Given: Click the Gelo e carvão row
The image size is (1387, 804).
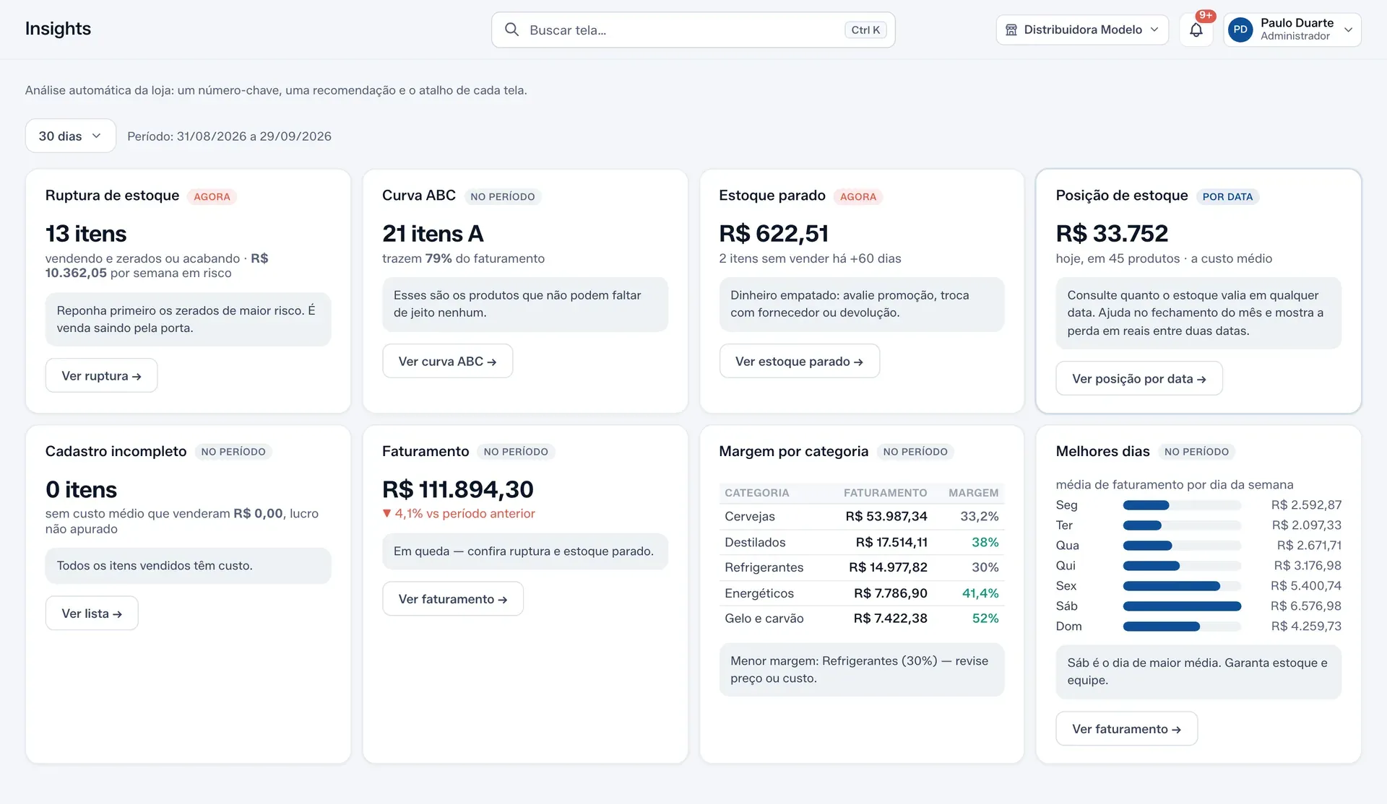Looking at the screenshot, I should [861, 619].
